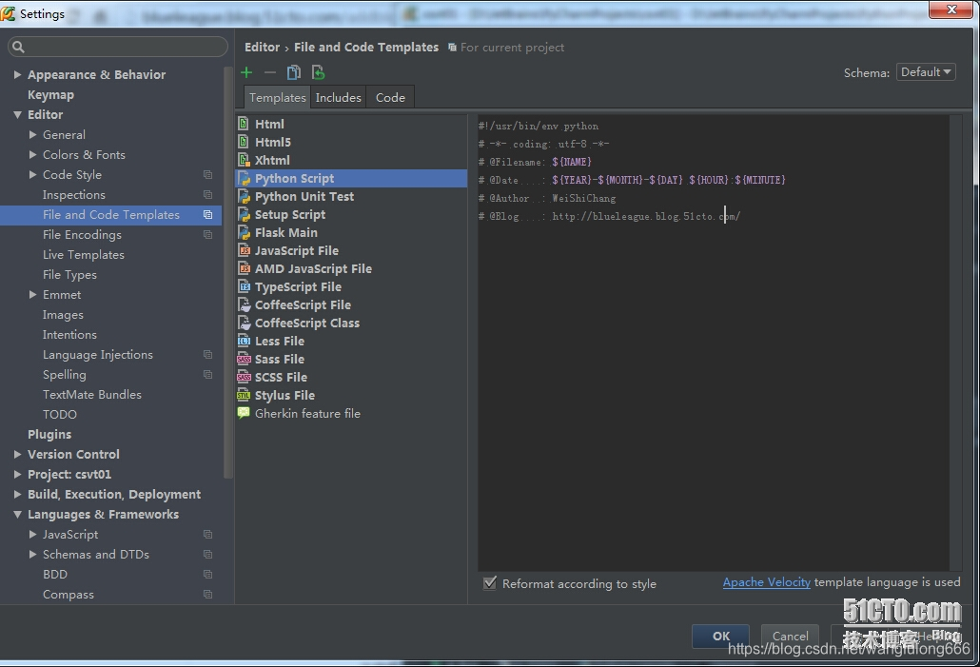Image resolution: width=980 pixels, height=667 pixels.
Task: Click the Remove template minus icon
Action: 270,72
